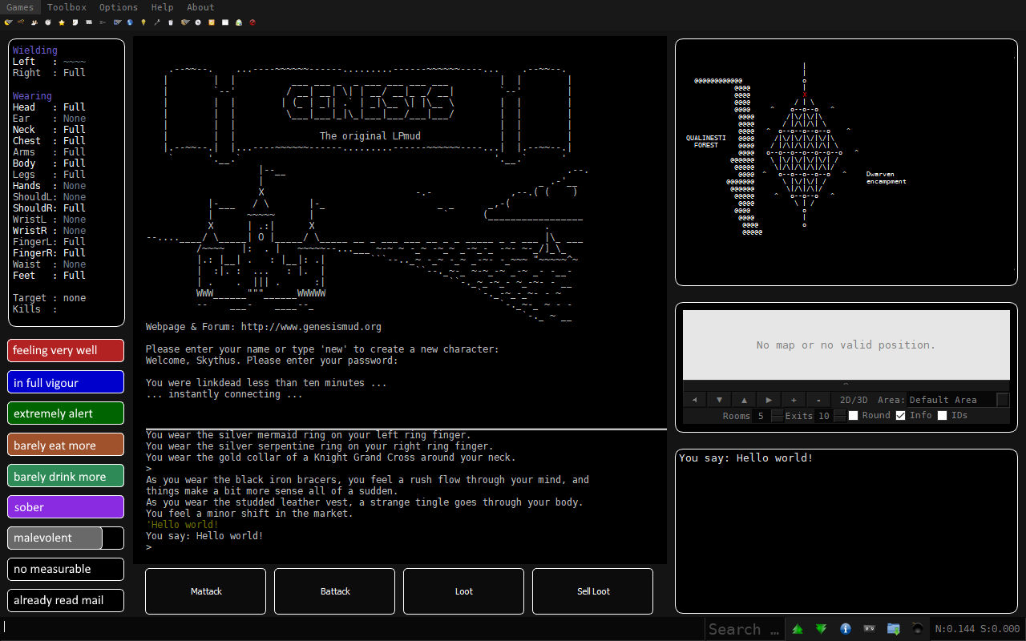
Task: Click the map pan-down arrow button
Action: coord(719,400)
